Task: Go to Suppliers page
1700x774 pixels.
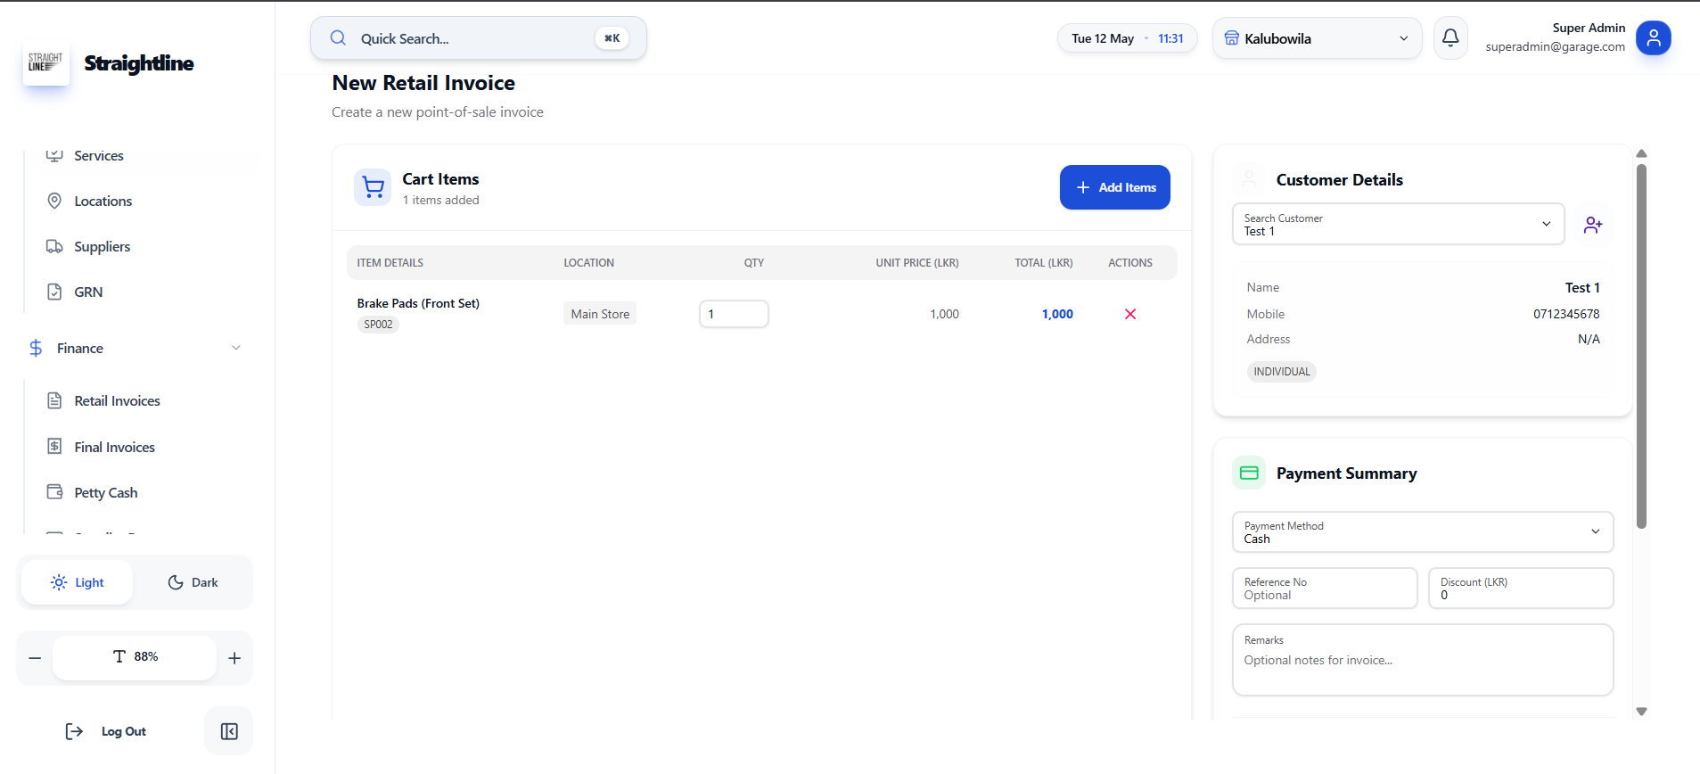Action: tap(102, 247)
